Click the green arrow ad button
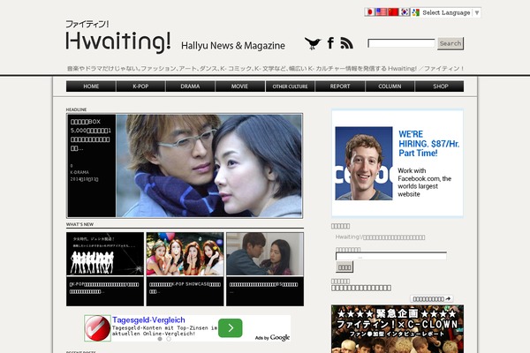This screenshot has height=353, width=530. pos(231,327)
